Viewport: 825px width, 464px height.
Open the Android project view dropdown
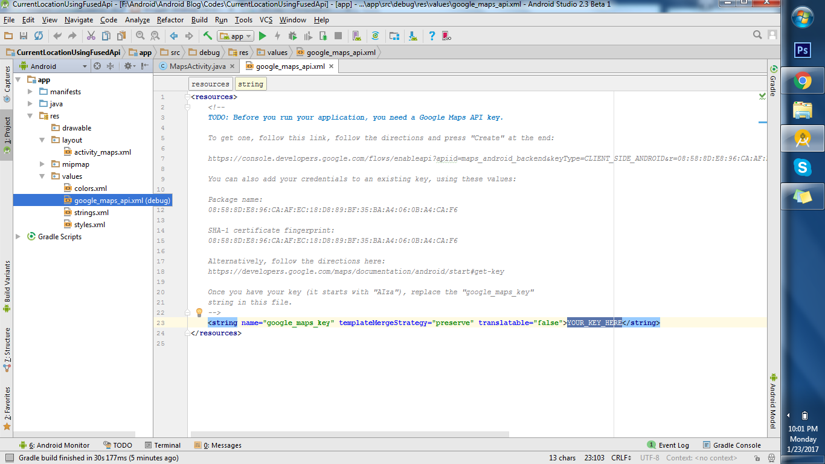53,66
